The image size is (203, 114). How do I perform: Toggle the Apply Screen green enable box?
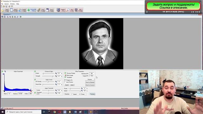coord(35,79)
